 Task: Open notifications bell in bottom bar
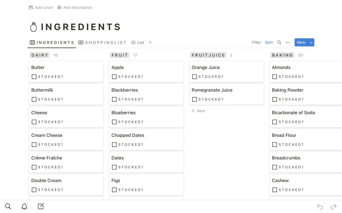25,206
